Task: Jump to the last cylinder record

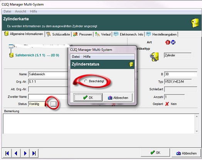Action: [34, 153]
